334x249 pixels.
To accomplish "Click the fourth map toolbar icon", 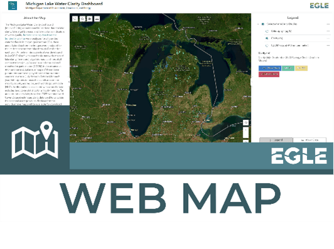I will 97,19.
